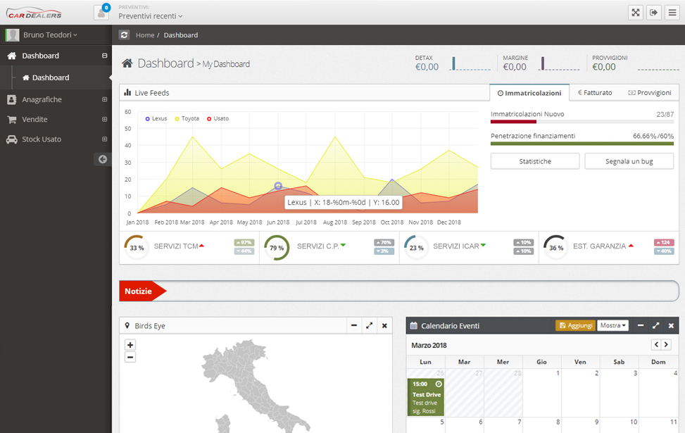The width and height of the screenshot is (685, 433).
Task: Click the Segnala un bug button
Action: click(x=629, y=161)
